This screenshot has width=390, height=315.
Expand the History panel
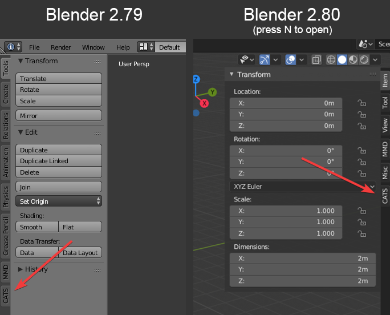(21, 269)
